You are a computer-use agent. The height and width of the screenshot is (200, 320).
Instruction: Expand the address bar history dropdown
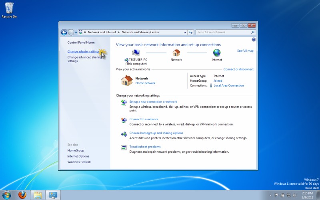[185, 32]
